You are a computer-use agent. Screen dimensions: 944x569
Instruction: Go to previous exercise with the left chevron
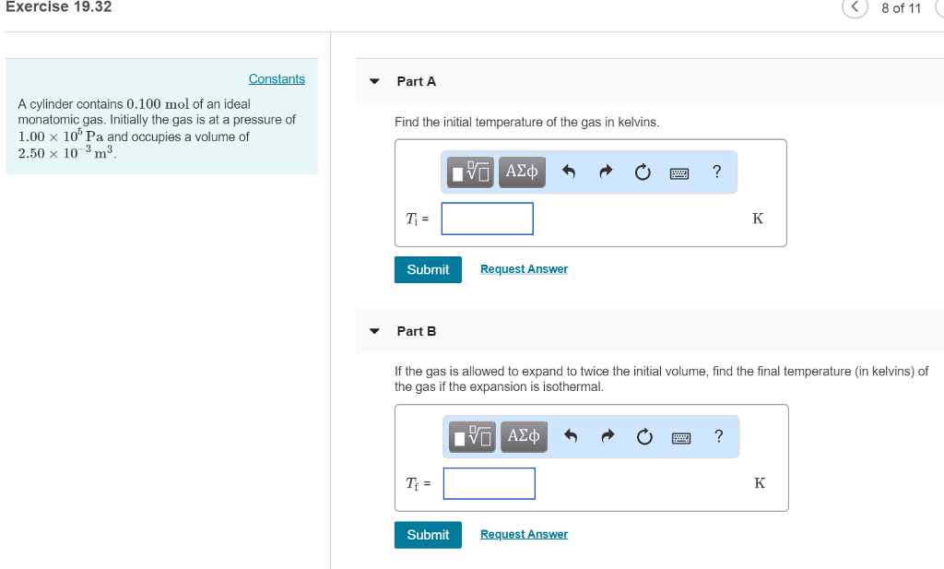[854, 8]
